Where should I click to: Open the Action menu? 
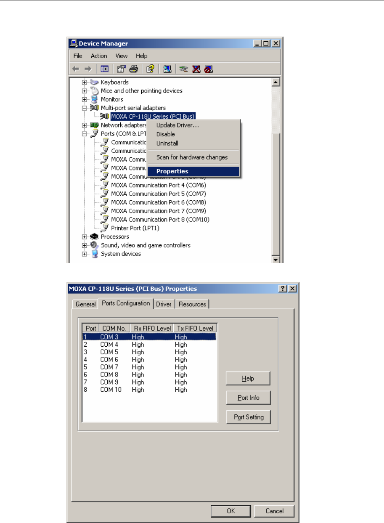tap(99, 56)
